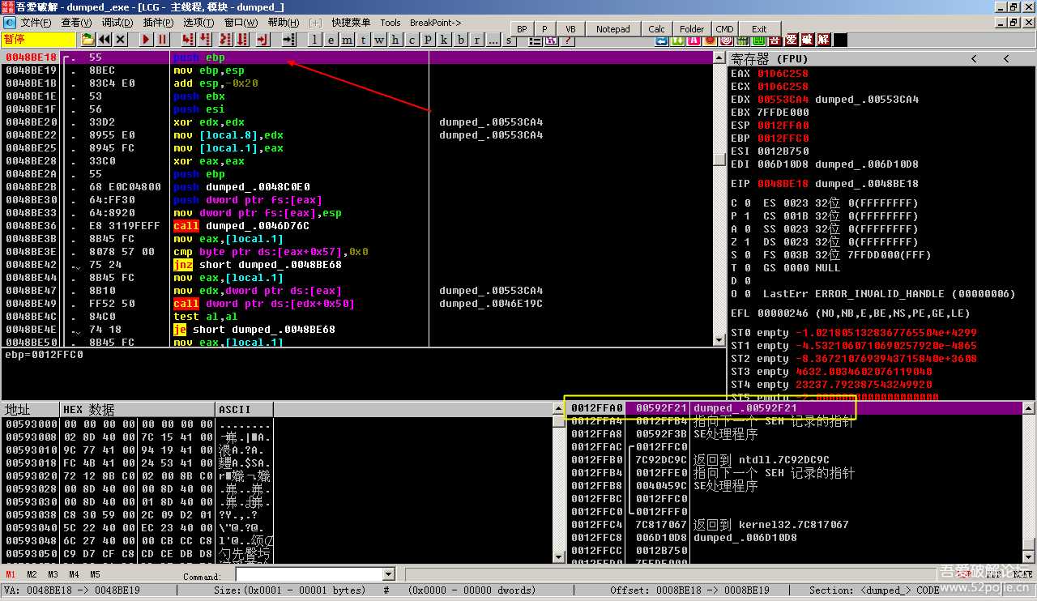Open the 文件(F) menu
Image resolution: width=1037 pixels, height=601 pixels.
coord(36,23)
